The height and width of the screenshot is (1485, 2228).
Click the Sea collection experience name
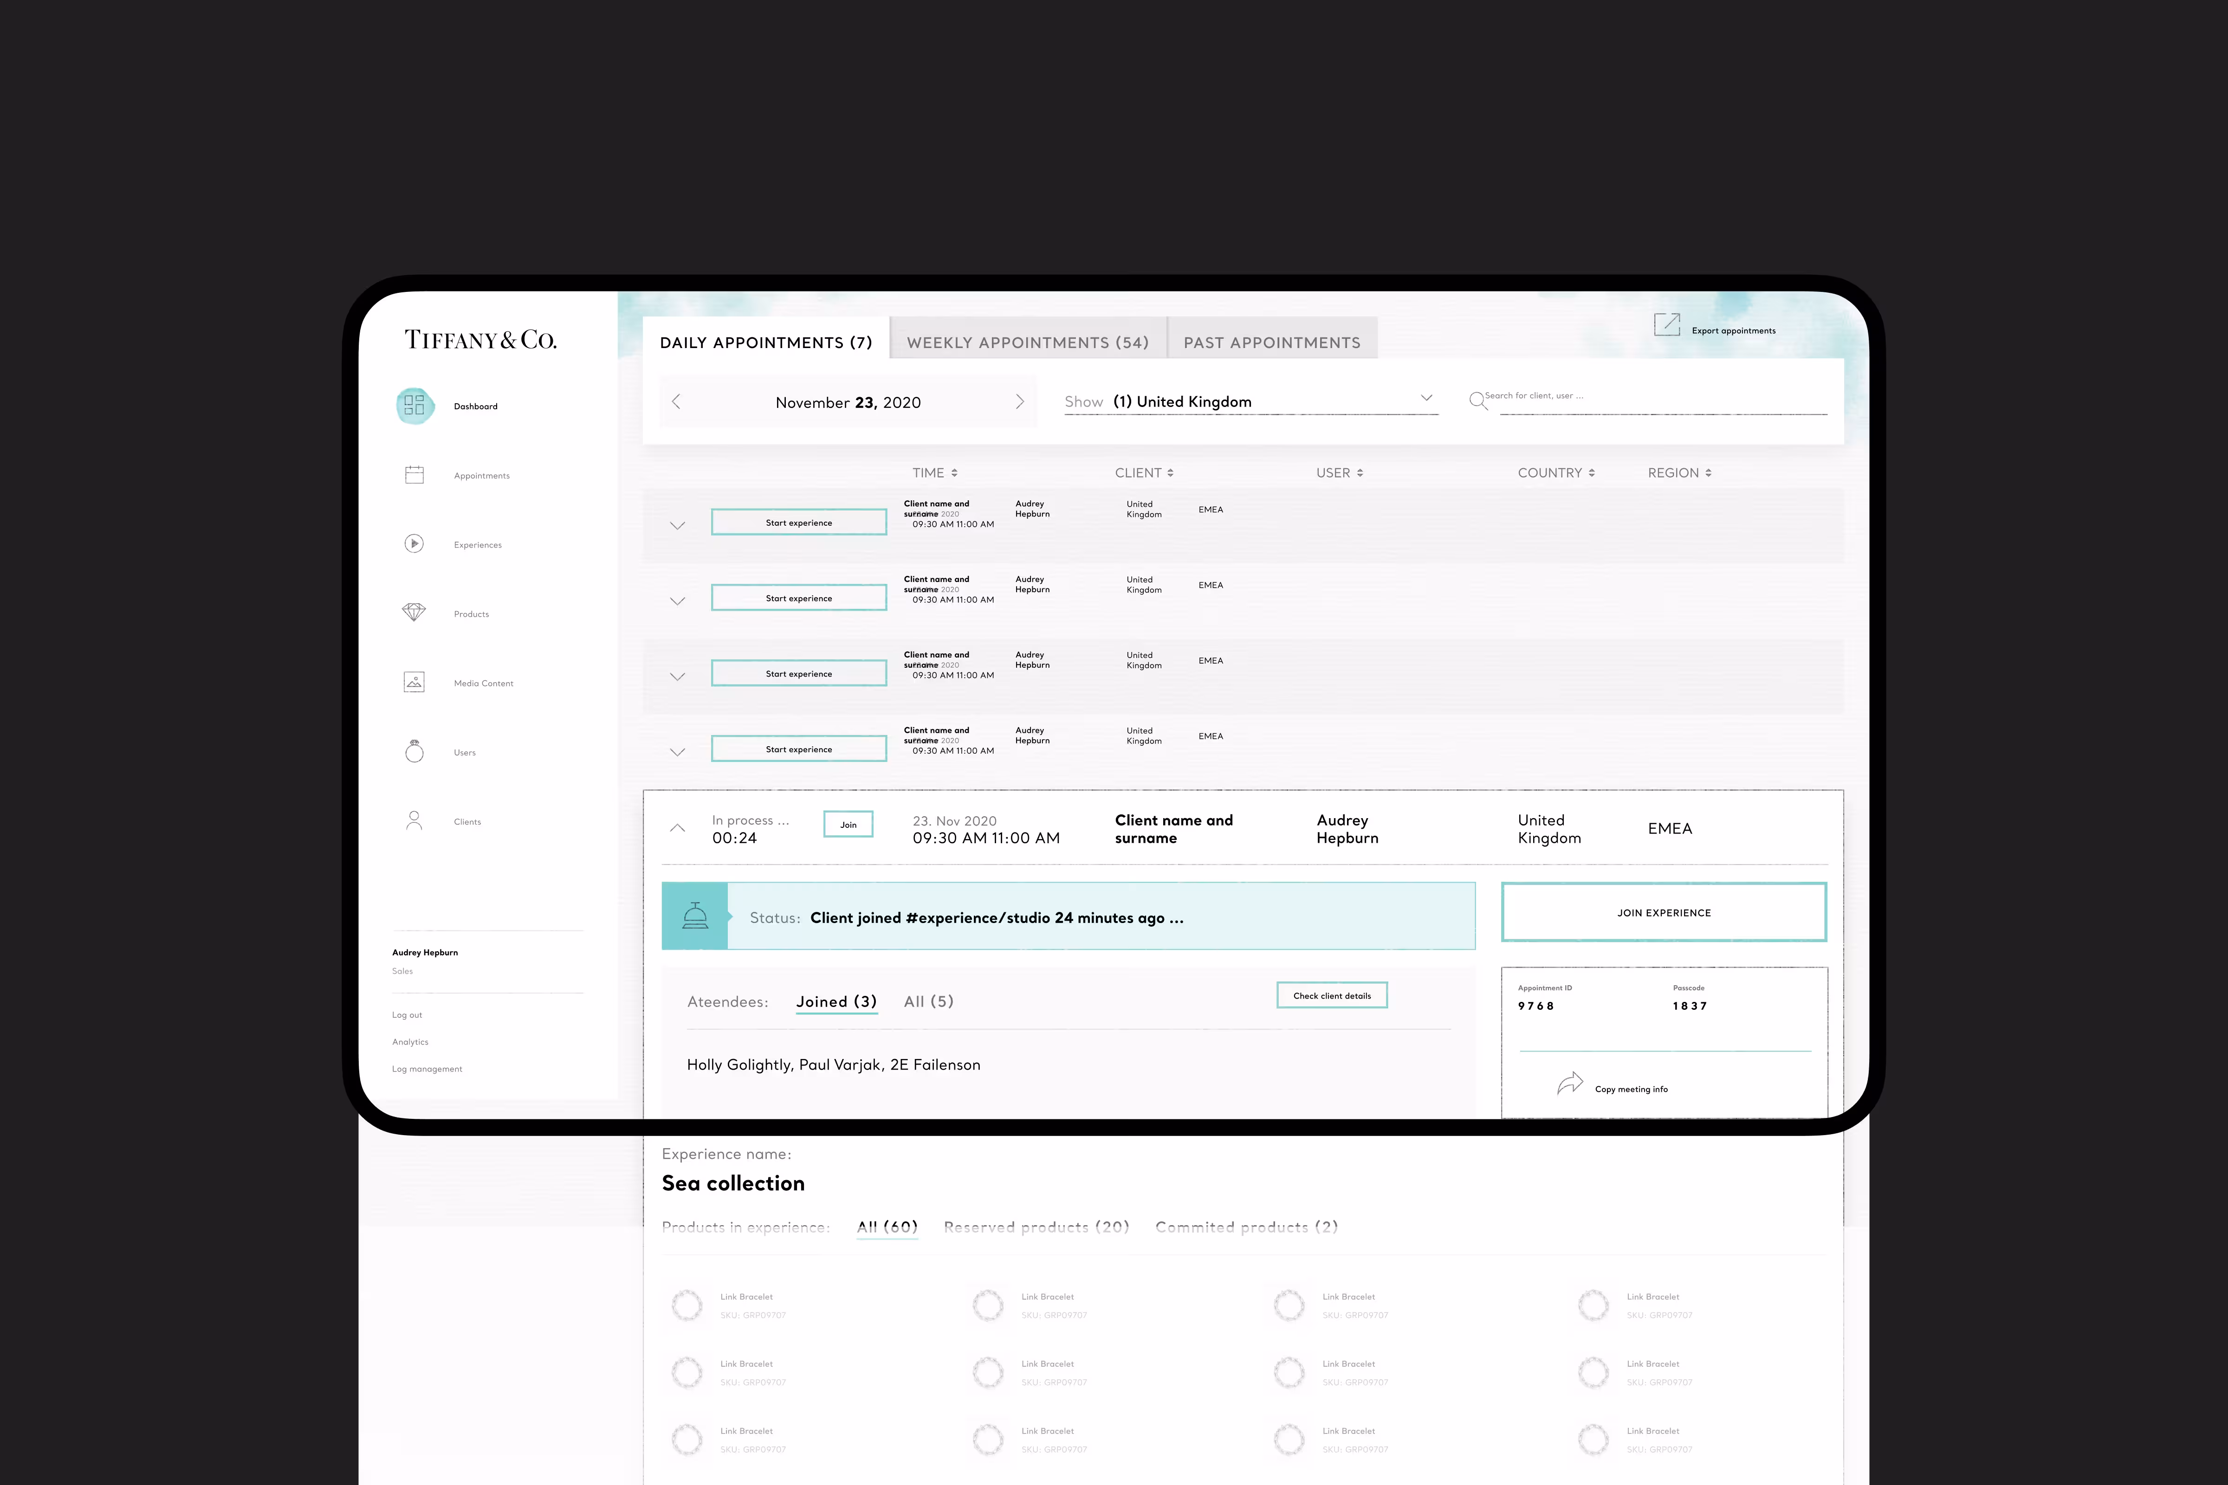733,1183
